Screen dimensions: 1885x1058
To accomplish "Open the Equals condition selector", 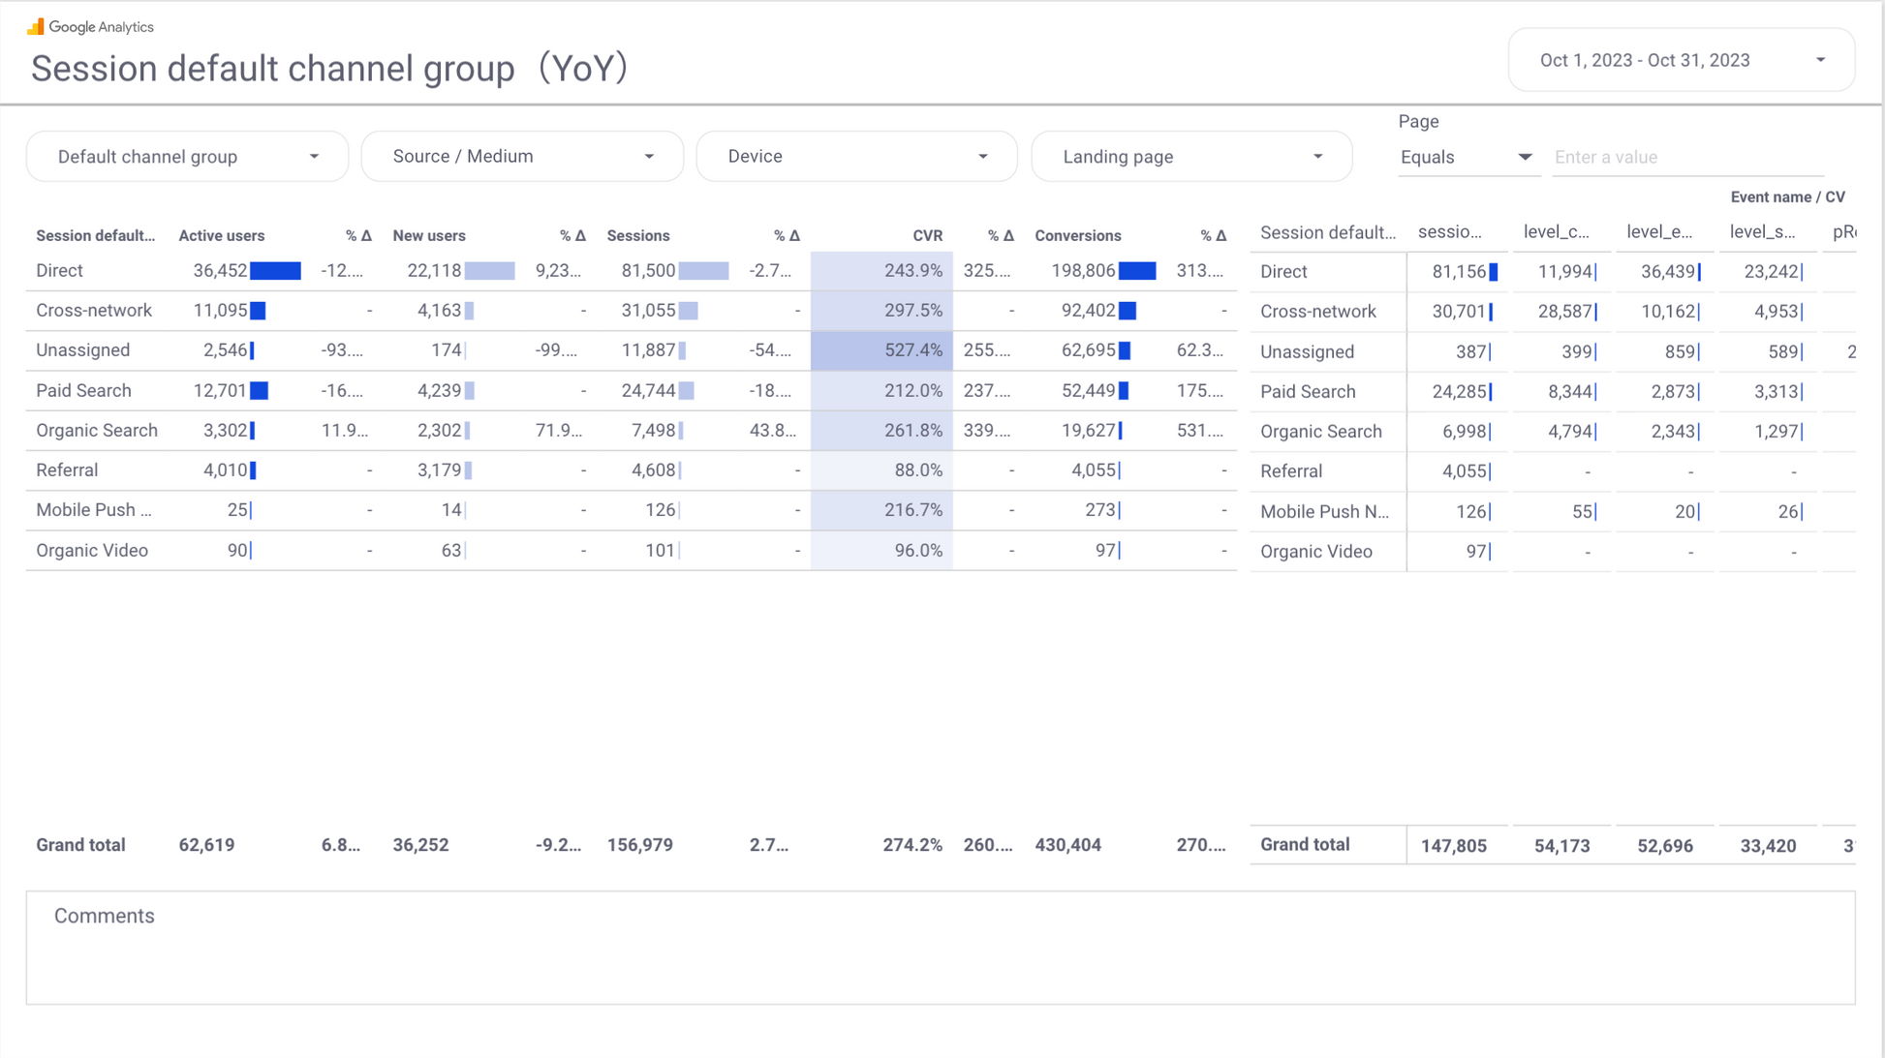I will click(1466, 157).
